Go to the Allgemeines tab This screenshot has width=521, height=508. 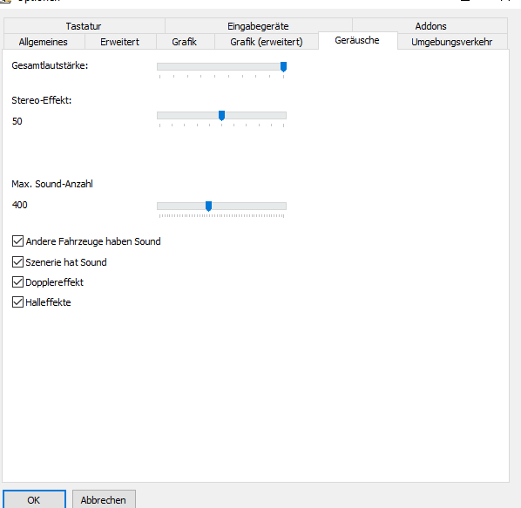[x=44, y=42]
